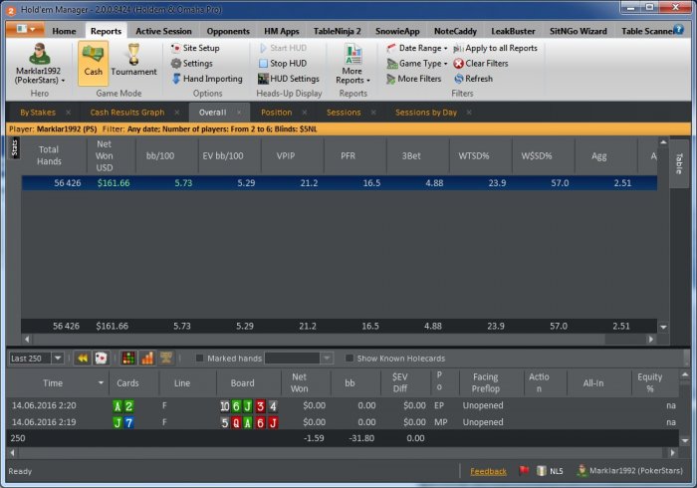The width and height of the screenshot is (697, 488).
Task: Expand the More Reports dropdown
Action: (352, 76)
